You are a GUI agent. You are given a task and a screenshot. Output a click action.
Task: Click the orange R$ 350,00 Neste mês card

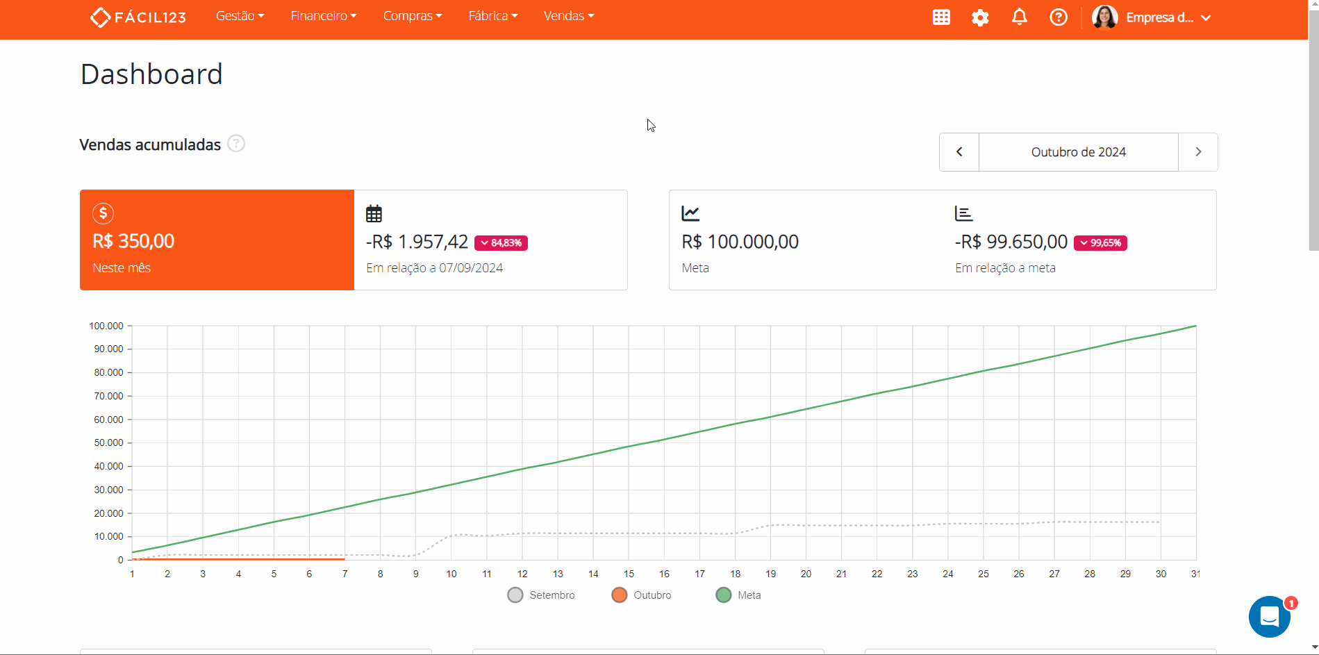click(217, 240)
